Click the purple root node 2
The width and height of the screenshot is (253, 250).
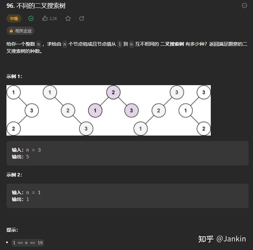[x=113, y=92]
